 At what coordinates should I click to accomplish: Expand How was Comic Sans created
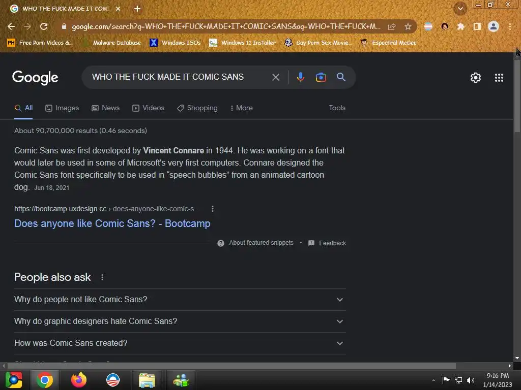coord(180,343)
